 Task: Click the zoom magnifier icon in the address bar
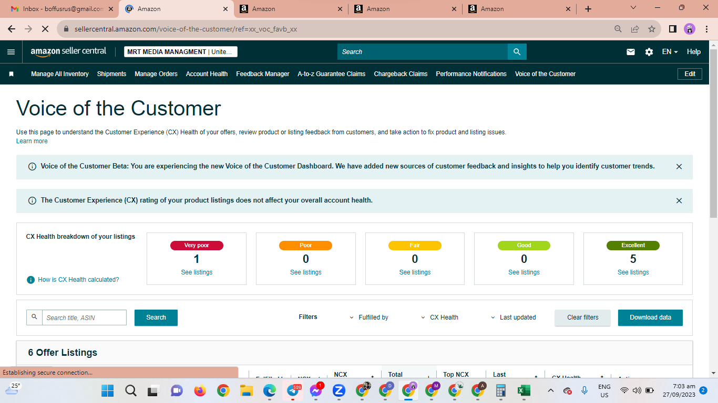pyautogui.click(x=618, y=29)
